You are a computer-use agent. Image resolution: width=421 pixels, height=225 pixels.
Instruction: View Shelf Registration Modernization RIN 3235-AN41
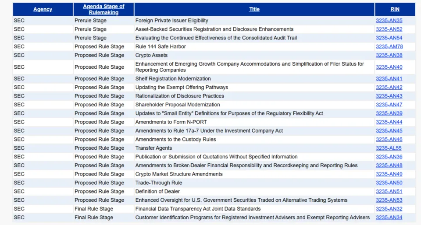coord(389,79)
